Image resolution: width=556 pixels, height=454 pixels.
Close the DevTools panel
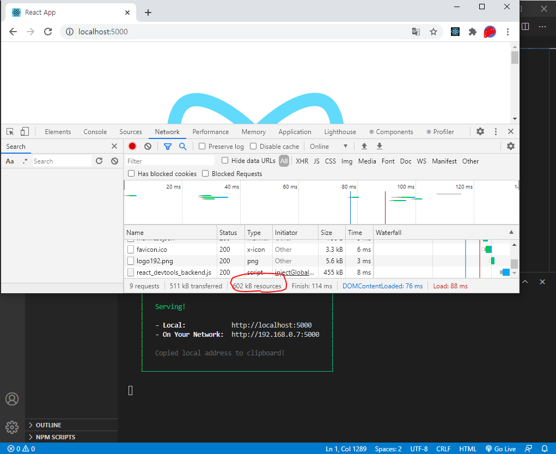[x=511, y=132]
